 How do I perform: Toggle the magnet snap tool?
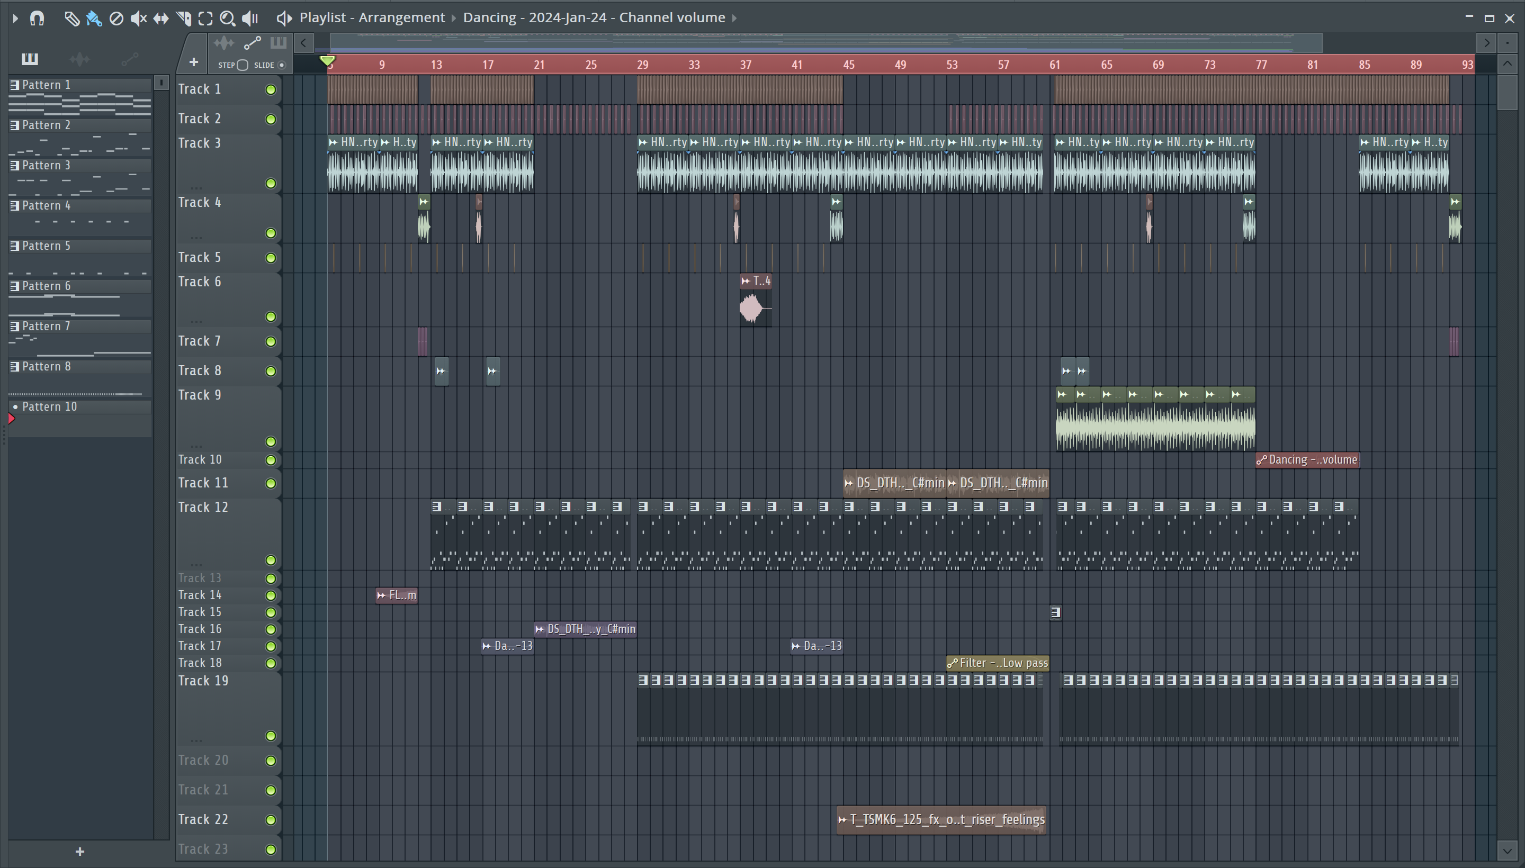(x=37, y=18)
